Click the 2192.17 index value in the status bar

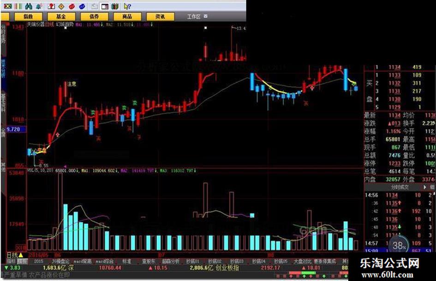pos(270,268)
